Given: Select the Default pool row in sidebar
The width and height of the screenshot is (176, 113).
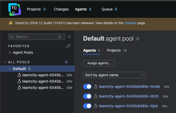Looking at the screenshot, I should pos(37,69).
